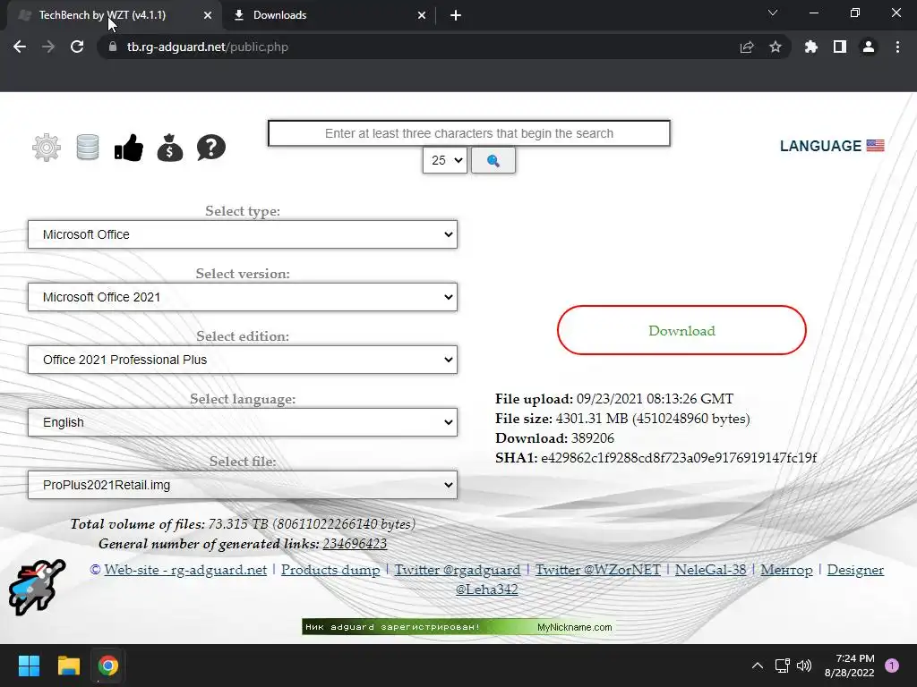
Task: Open File Explorer from the taskbar
Action: pos(68,666)
